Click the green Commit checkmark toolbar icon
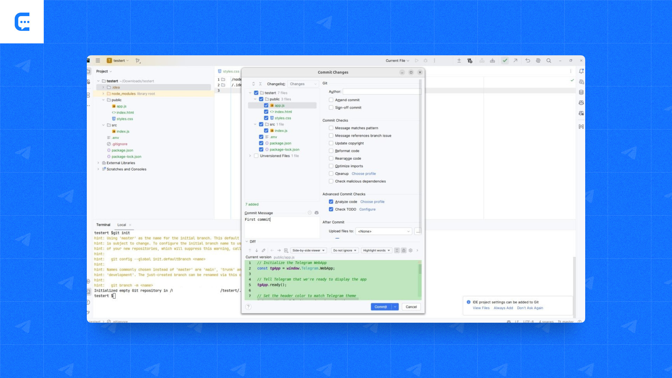This screenshot has height=378, width=672. pos(505,61)
